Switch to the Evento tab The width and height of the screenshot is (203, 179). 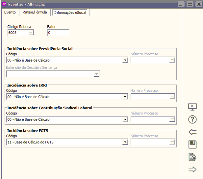click(10, 13)
